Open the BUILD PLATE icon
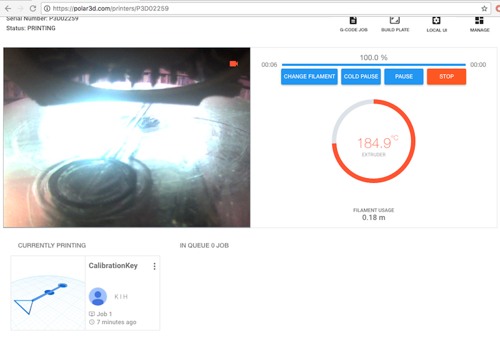 pos(395,21)
